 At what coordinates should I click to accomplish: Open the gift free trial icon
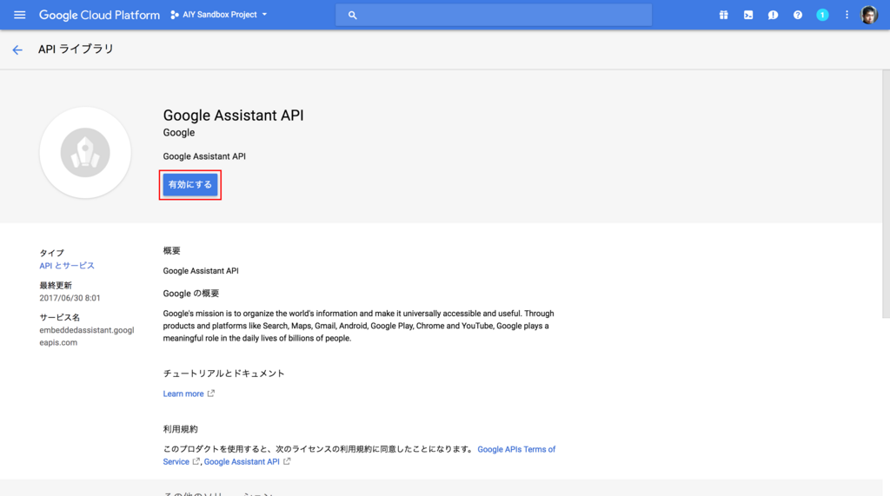(x=724, y=16)
